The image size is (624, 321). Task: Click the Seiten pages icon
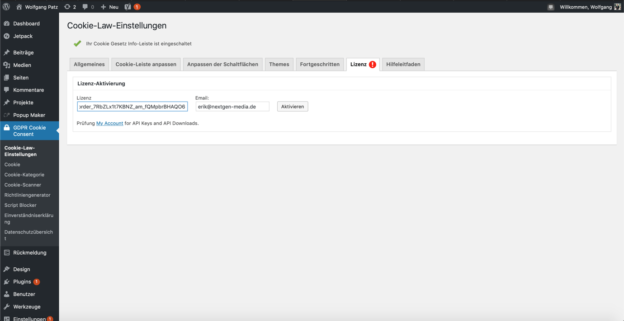7,78
